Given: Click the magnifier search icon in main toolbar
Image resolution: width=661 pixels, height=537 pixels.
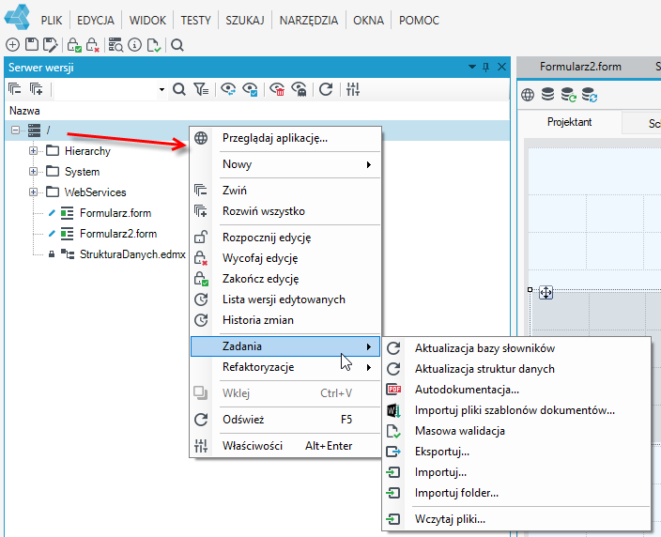Looking at the screenshot, I should pyautogui.click(x=177, y=45).
